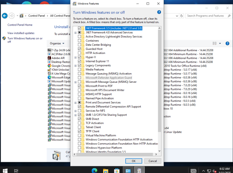Click Turn Windows features on or off link
Screen dimensions: 233x173
25,40
